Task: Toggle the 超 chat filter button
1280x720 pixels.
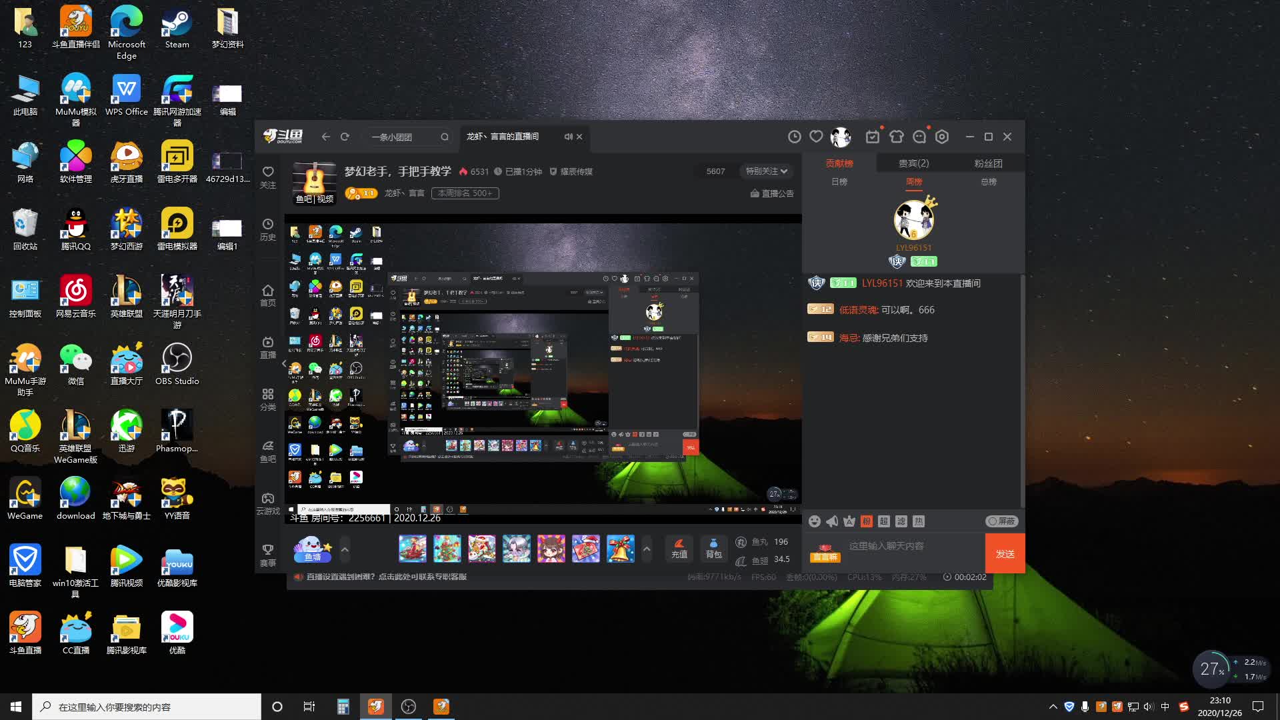Action: coord(884,521)
